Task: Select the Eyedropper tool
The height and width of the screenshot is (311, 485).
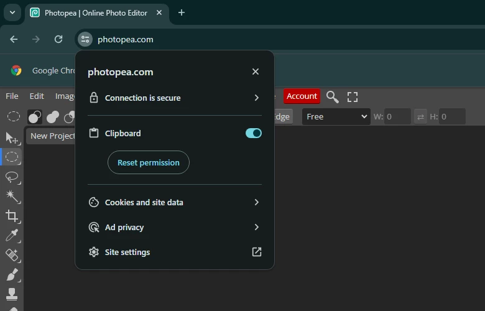Action: click(12, 235)
